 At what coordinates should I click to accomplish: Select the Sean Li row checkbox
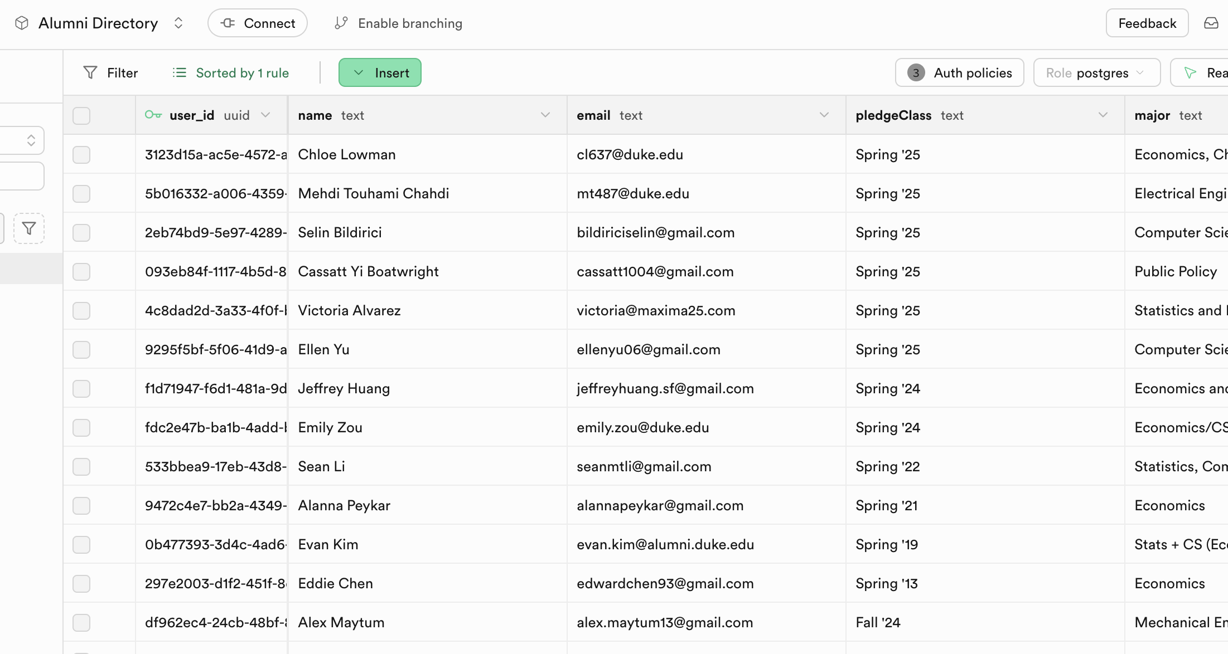coord(81,466)
